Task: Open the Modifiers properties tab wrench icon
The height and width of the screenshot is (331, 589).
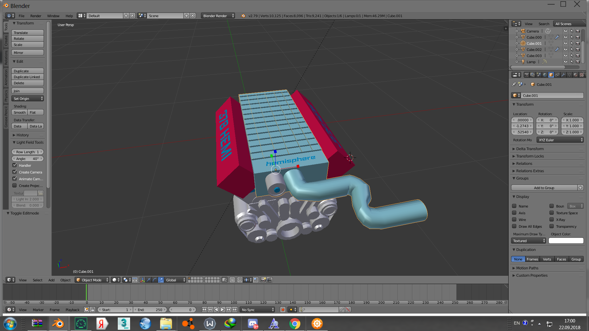Action: pyautogui.click(x=563, y=75)
